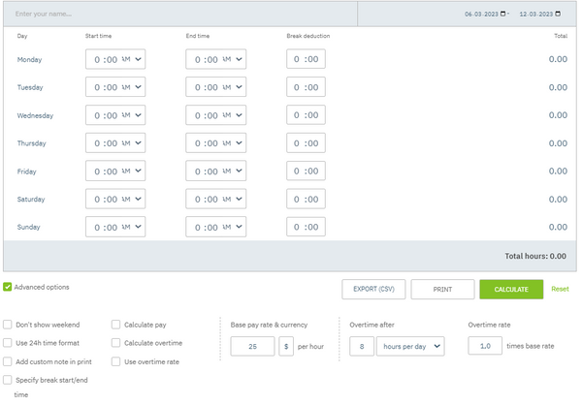Open the hours per day dropdown
Screen dimensions: 582x405
(x=409, y=346)
